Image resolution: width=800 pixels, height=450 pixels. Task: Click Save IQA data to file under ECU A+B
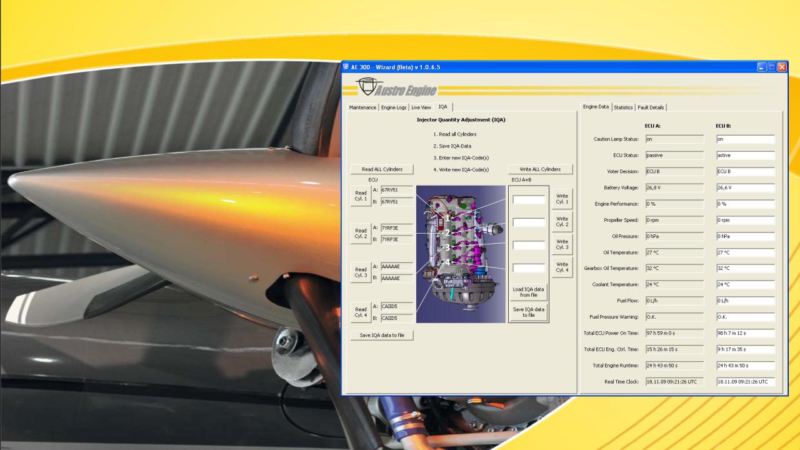[528, 312]
